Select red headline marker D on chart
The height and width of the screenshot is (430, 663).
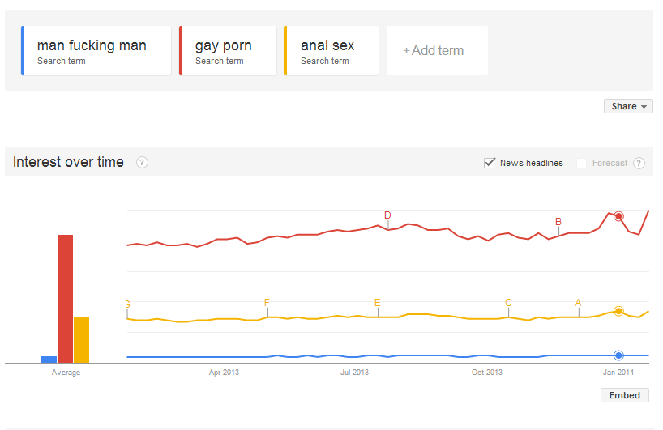coord(387,215)
